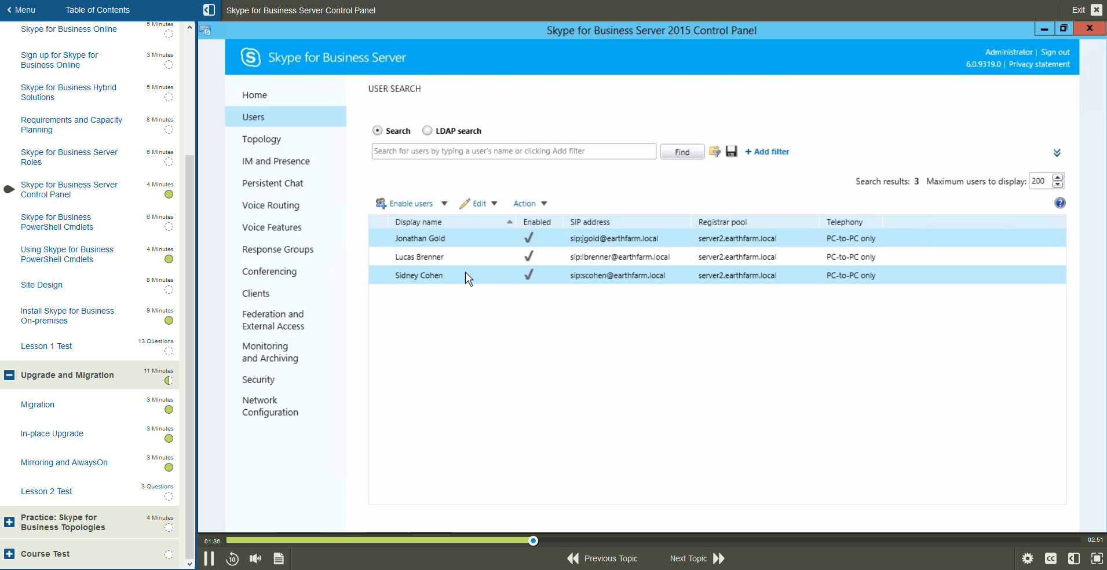Viewport: 1107px width, 570px height.
Task: Open Voice Routing in navigation
Action: [271, 205]
